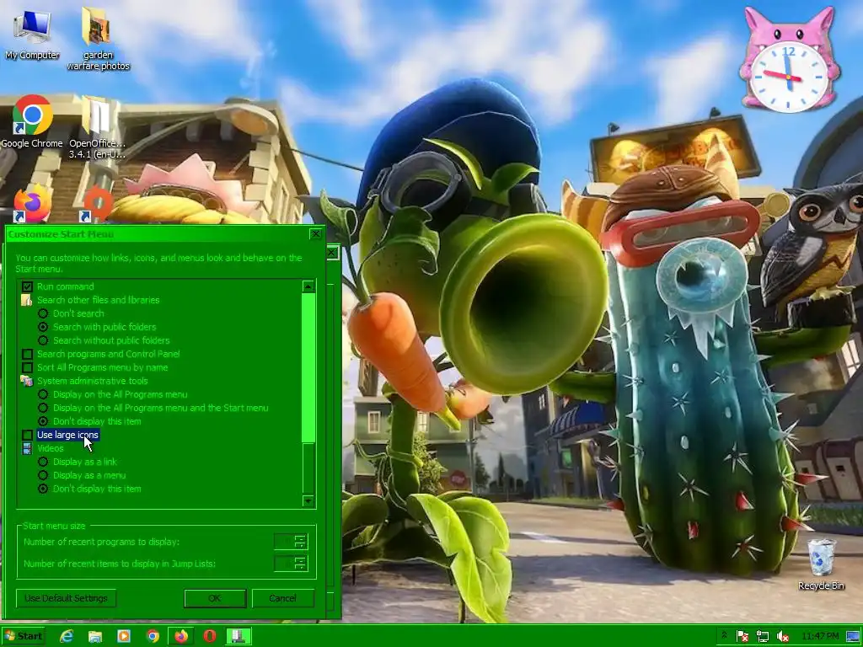Open the garden warfare photos folder
This screenshot has width=863, height=647.
point(98,39)
